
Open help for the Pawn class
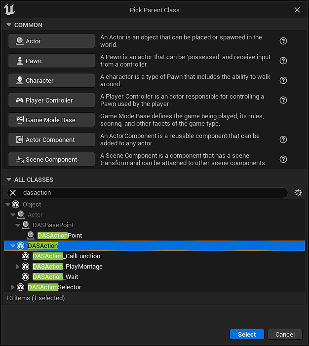(283, 61)
